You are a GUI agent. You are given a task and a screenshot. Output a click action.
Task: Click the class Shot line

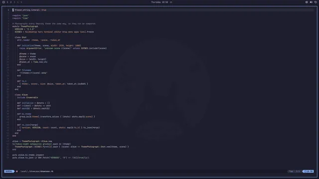(x=20, y=37)
